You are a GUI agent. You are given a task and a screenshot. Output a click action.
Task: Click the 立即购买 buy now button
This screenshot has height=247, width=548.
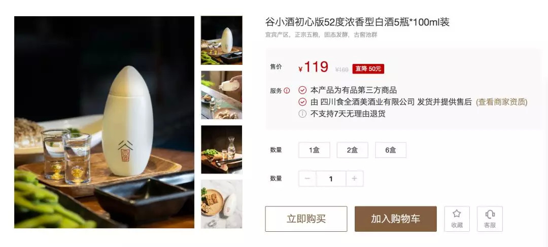coord(306,219)
